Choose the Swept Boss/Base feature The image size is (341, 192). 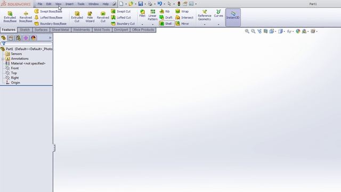(48, 11)
